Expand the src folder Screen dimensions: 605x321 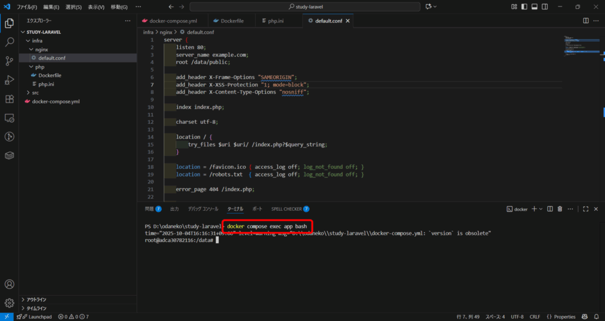(x=35, y=93)
